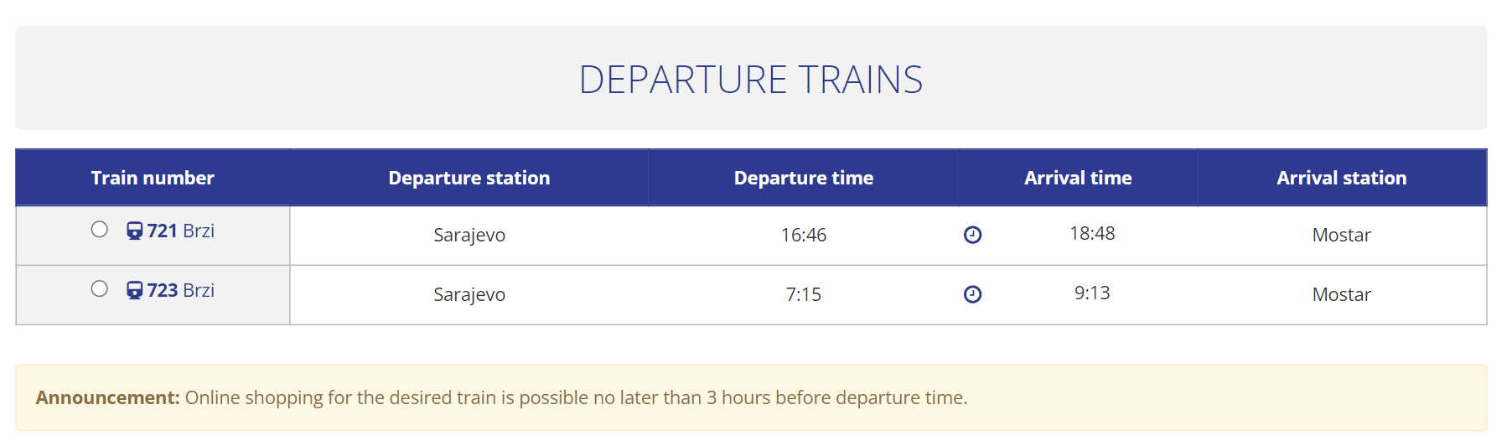Screen dimensions: 1512x441
Task: Click the 16:46 departure time cell
Action: [x=803, y=236]
